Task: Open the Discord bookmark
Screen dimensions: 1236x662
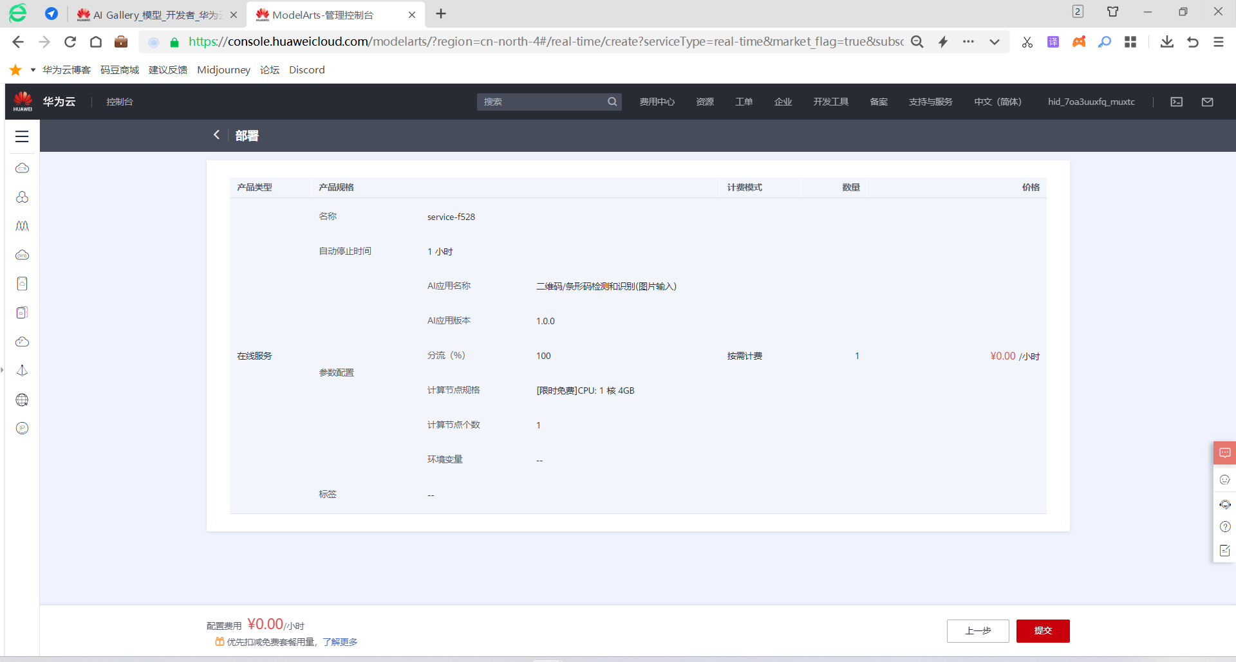Action: pyautogui.click(x=306, y=69)
